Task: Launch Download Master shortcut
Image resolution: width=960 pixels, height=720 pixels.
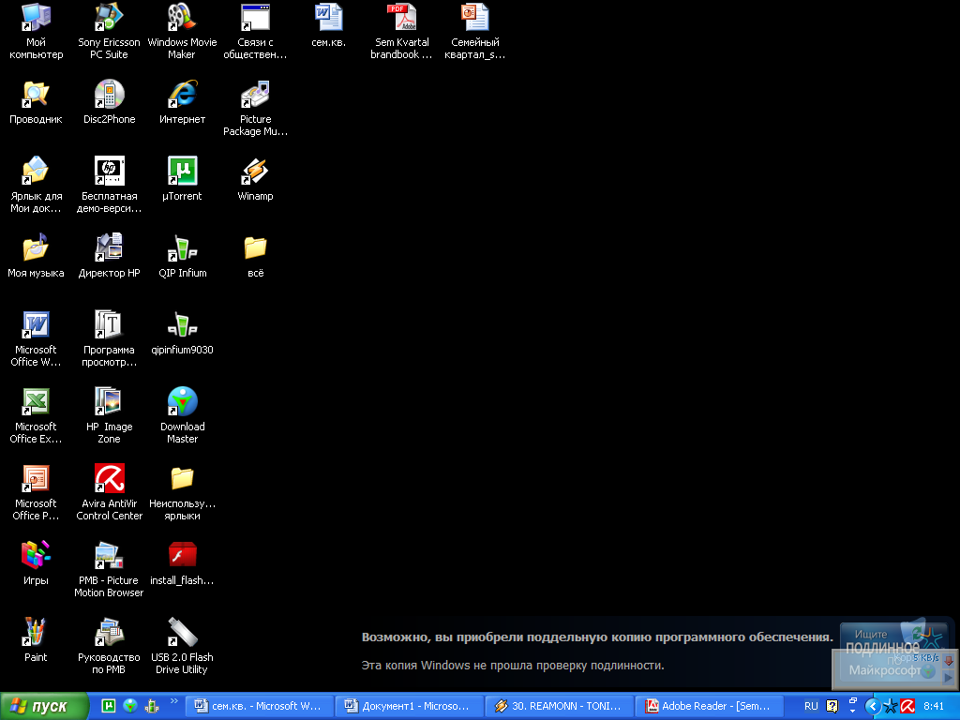Action: pyautogui.click(x=182, y=415)
